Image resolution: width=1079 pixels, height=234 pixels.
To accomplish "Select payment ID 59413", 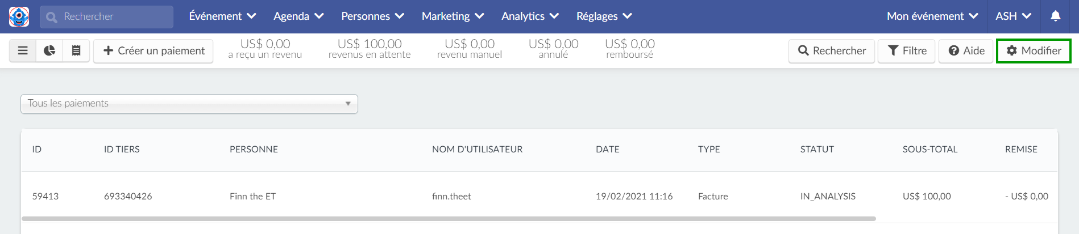I will (x=45, y=197).
